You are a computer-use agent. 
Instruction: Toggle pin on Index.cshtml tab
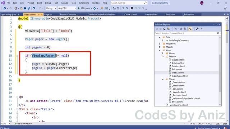click(x=39, y=14)
